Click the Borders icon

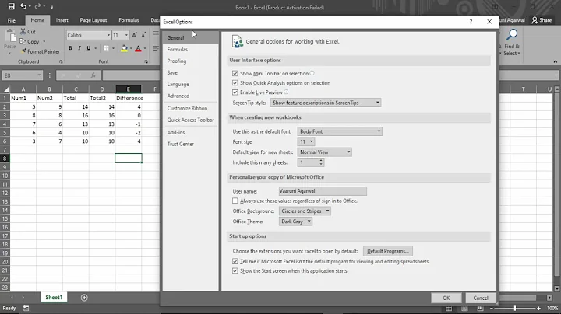coord(106,48)
